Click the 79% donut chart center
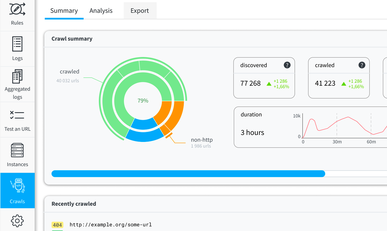This screenshot has height=231, width=387. click(x=143, y=101)
